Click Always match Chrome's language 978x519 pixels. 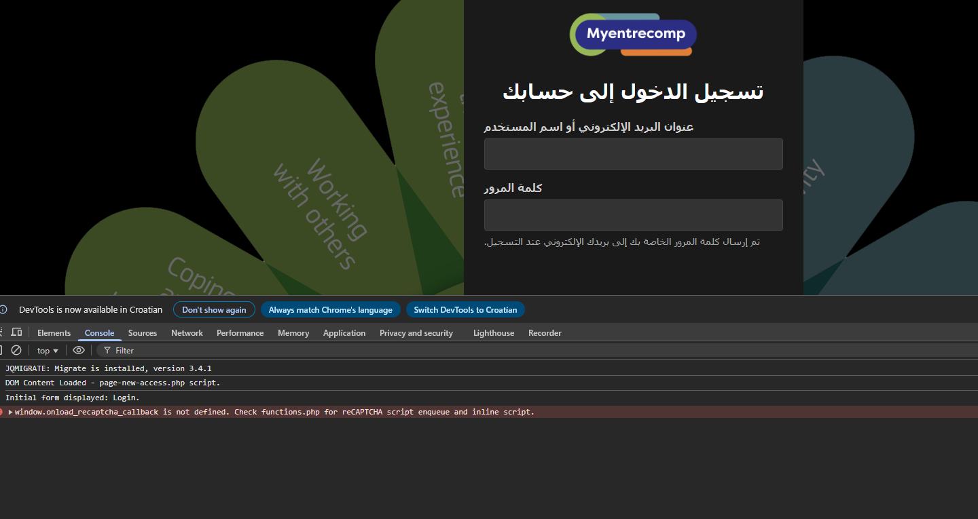(x=330, y=309)
